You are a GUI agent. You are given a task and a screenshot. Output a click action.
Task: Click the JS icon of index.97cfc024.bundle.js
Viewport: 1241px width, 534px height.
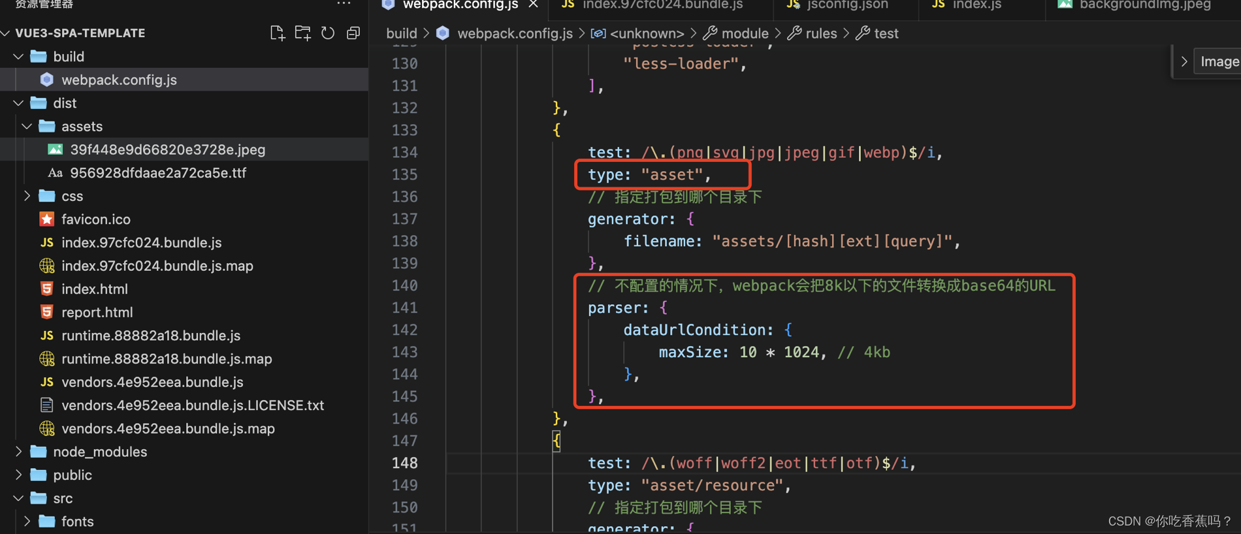tap(46, 243)
